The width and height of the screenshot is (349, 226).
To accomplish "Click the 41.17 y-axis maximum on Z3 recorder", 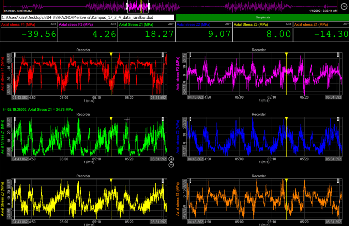I will (x=9, y=183).
